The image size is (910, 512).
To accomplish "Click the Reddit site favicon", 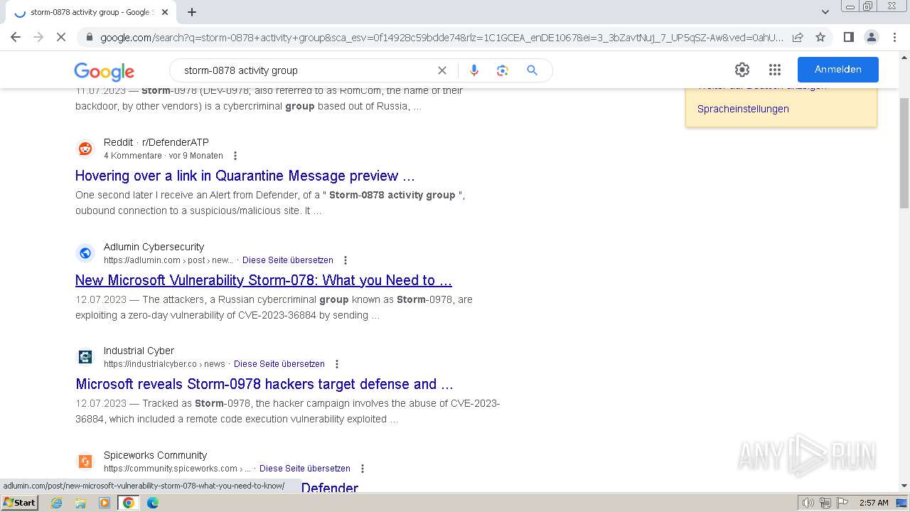I will [x=85, y=149].
